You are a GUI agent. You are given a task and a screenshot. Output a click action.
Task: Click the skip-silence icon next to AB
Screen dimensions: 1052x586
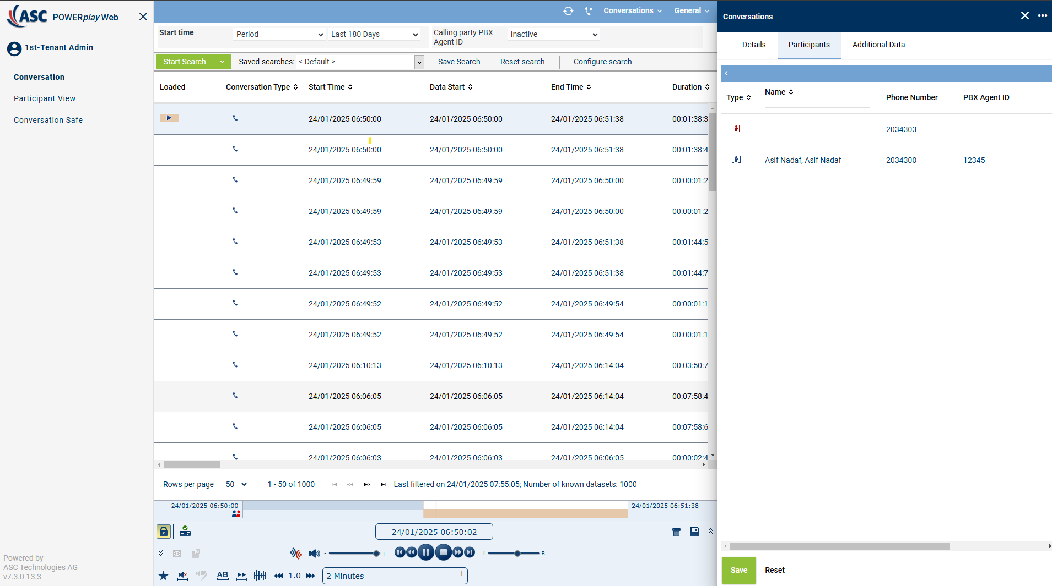click(x=241, y=576)
